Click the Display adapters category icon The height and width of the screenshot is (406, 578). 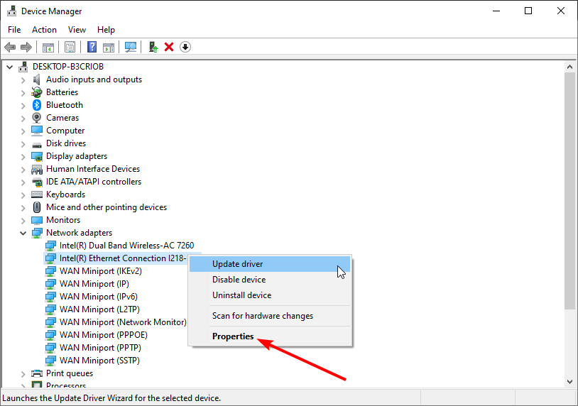[37, 157]
